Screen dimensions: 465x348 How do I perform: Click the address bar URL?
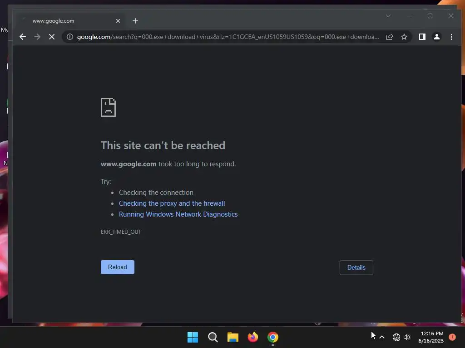pyautogui.click(x=228, y=37)
